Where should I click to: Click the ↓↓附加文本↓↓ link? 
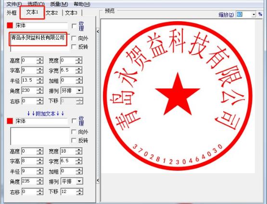[x=46, y=114]
